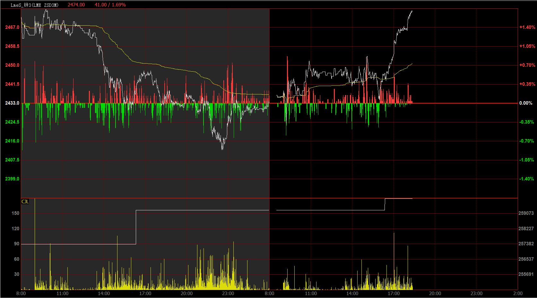Image resolution: width=537 pixels, height=298 pixels.
Task: Select the 2407.5 price level label
Action: coord(12,160)
